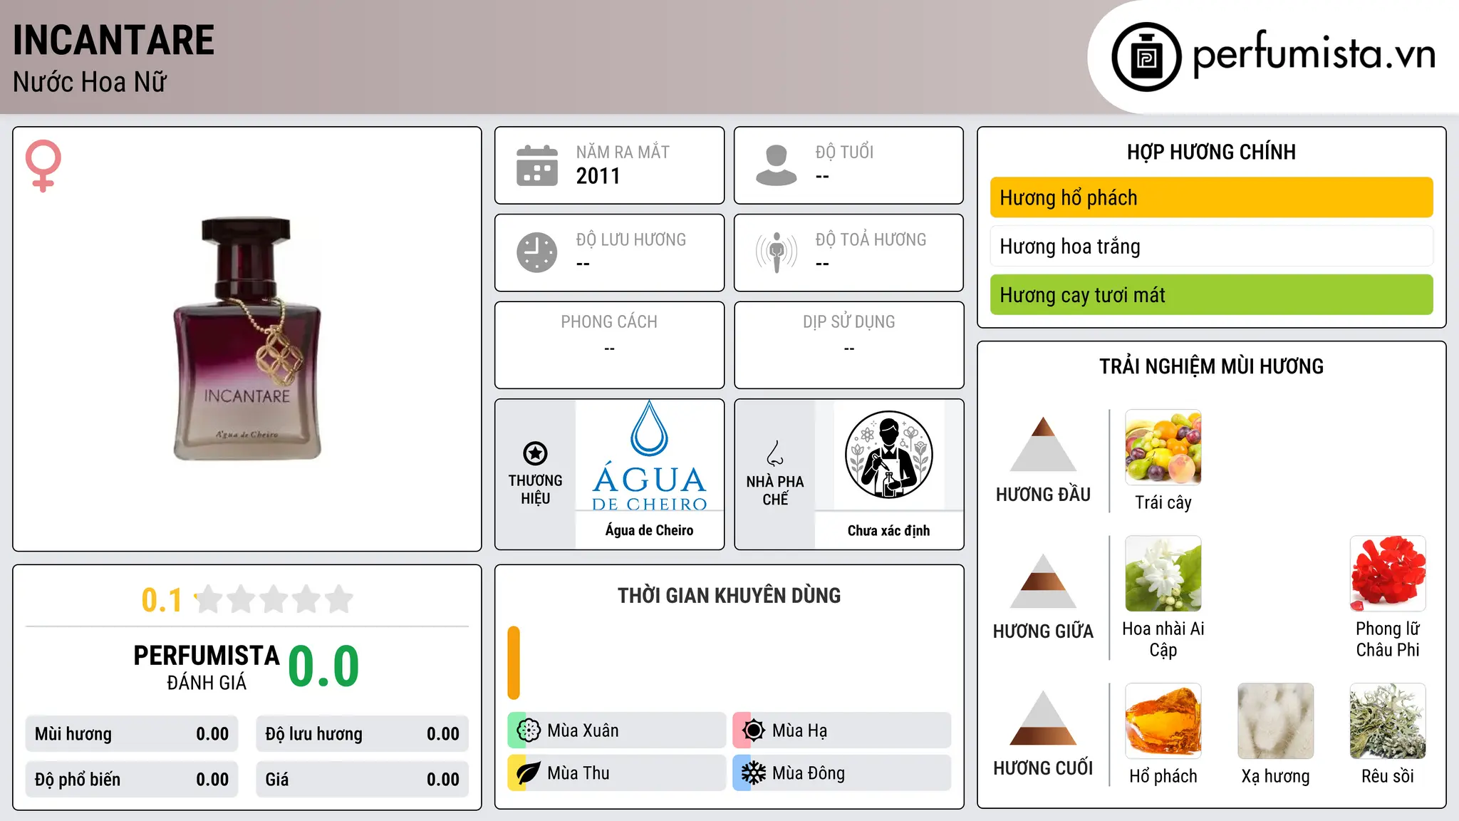Select the Hổ phách amber note image
The width and height of the screenshot is (1459, 821).
tap(1163, 721)
